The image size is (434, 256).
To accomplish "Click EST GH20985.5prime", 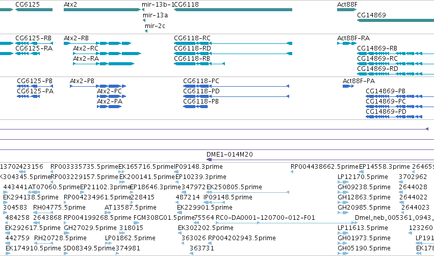I will tap(364, 208).
